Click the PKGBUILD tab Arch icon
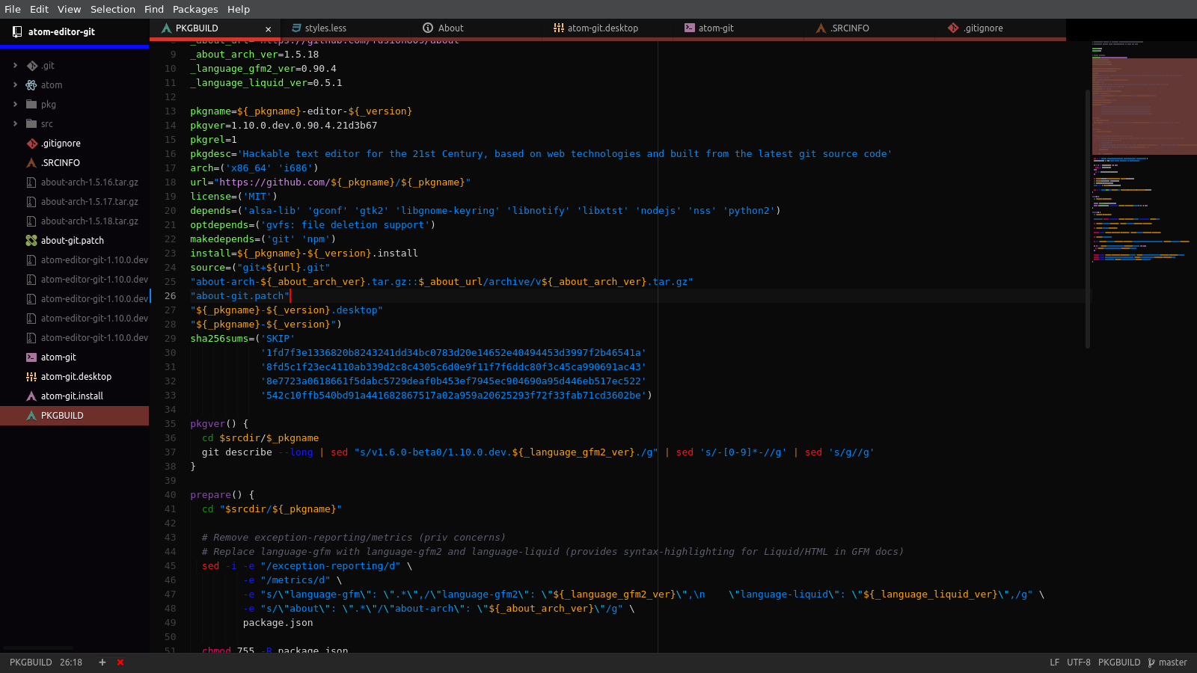 click(166, 28)
